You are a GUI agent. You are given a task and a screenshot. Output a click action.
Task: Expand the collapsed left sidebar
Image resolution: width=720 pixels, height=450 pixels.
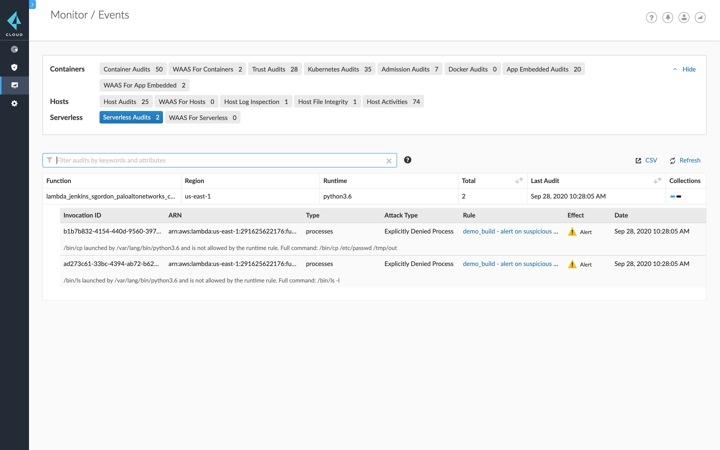32,5
